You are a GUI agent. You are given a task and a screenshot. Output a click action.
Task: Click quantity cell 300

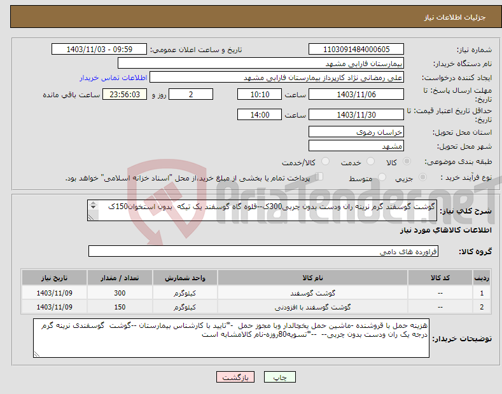click(x=120, y=293)
